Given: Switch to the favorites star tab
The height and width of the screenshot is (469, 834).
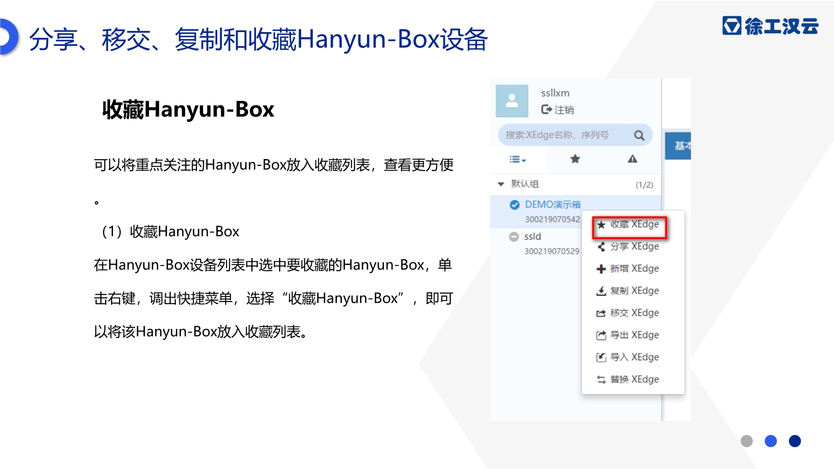Looking at the screenshot, I should tap(575, 159).
